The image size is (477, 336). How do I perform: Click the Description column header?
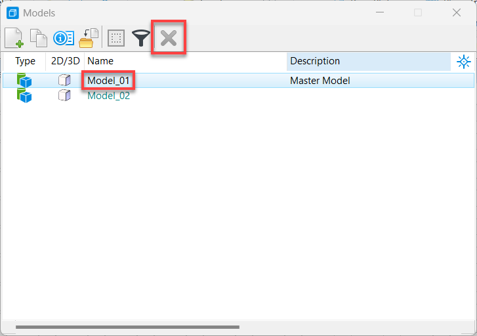pos(368,61)
